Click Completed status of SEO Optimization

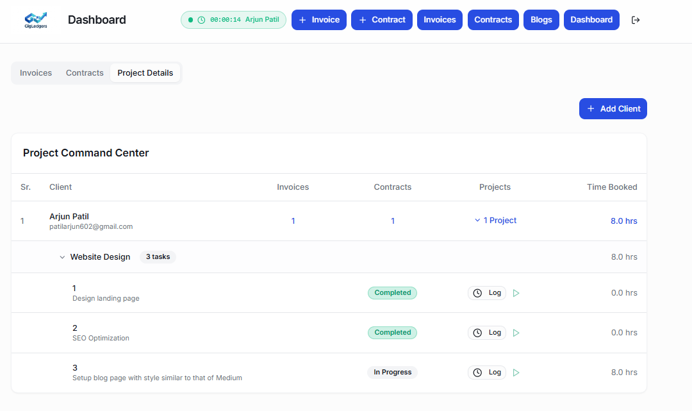tap(392, 332)
